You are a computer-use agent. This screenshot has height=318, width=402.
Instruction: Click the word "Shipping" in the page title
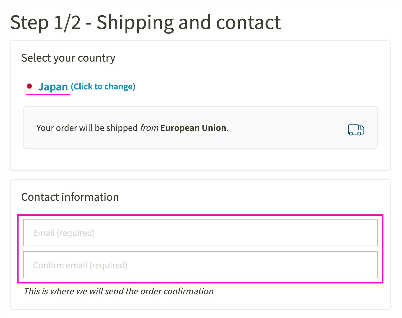coord(135,23)
